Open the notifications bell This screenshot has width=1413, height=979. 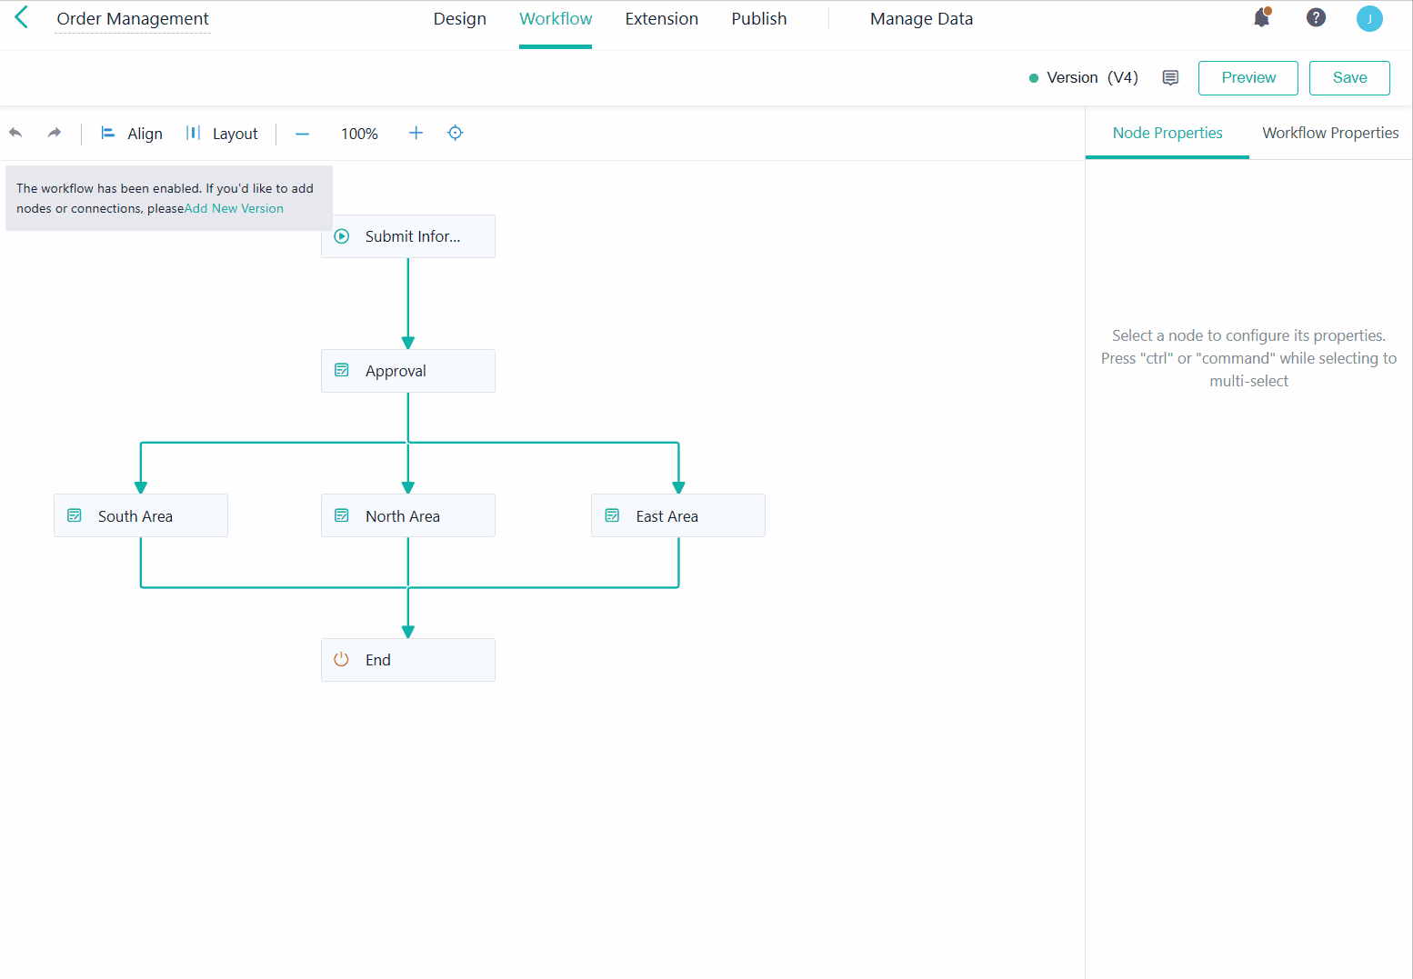(x=1261, y=18)
